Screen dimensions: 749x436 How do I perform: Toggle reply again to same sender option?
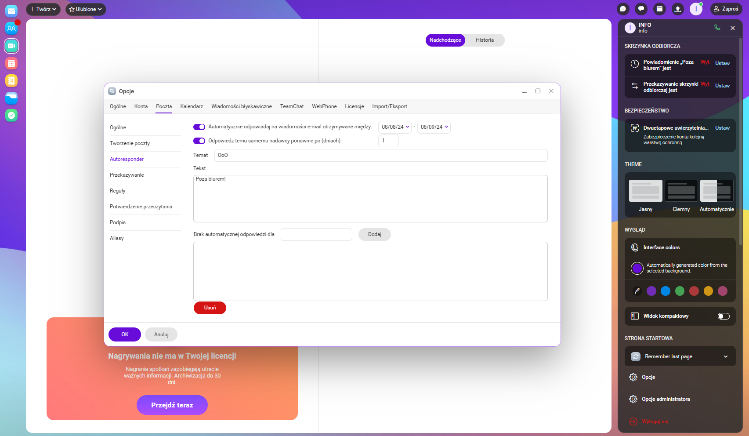coord(199,141)
